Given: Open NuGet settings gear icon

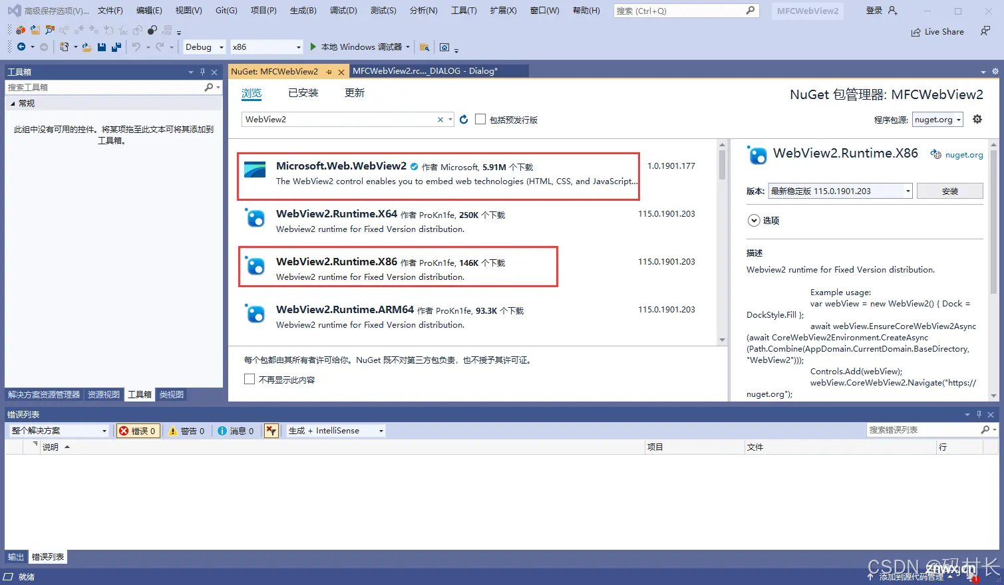Looking at the screenshot, I should tap(977, 119).
